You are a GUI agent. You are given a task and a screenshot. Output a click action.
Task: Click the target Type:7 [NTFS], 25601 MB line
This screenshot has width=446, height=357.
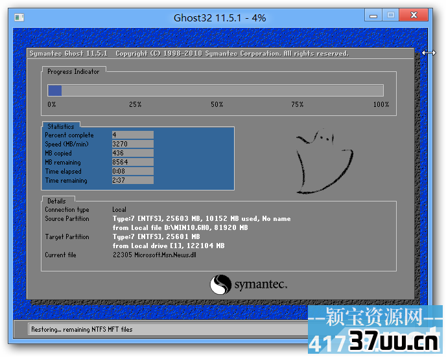156,236
